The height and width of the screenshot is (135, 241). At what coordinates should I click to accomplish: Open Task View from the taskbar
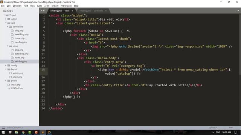pos(10,132)
